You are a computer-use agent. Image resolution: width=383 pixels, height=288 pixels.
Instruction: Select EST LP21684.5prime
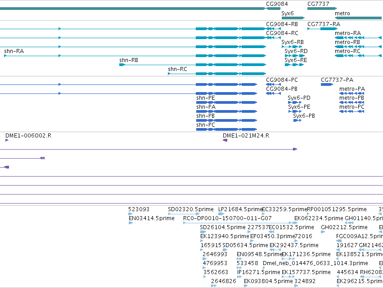click(221, 214)
